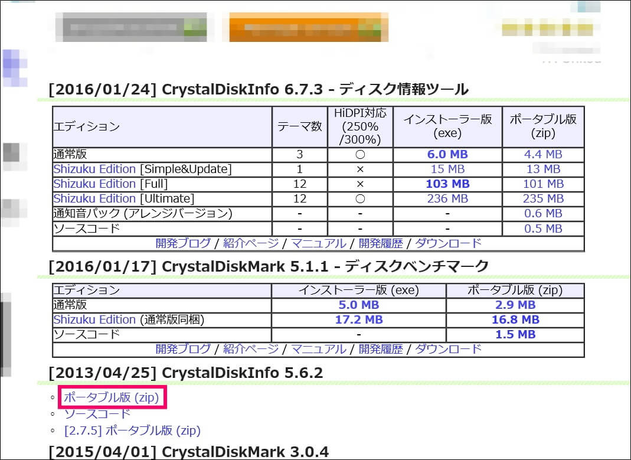The height and width of the screenshot is (460, 631).
Task: Download the 16.8 MB Shizuku portable zip
Action: (x=515, y=320)
